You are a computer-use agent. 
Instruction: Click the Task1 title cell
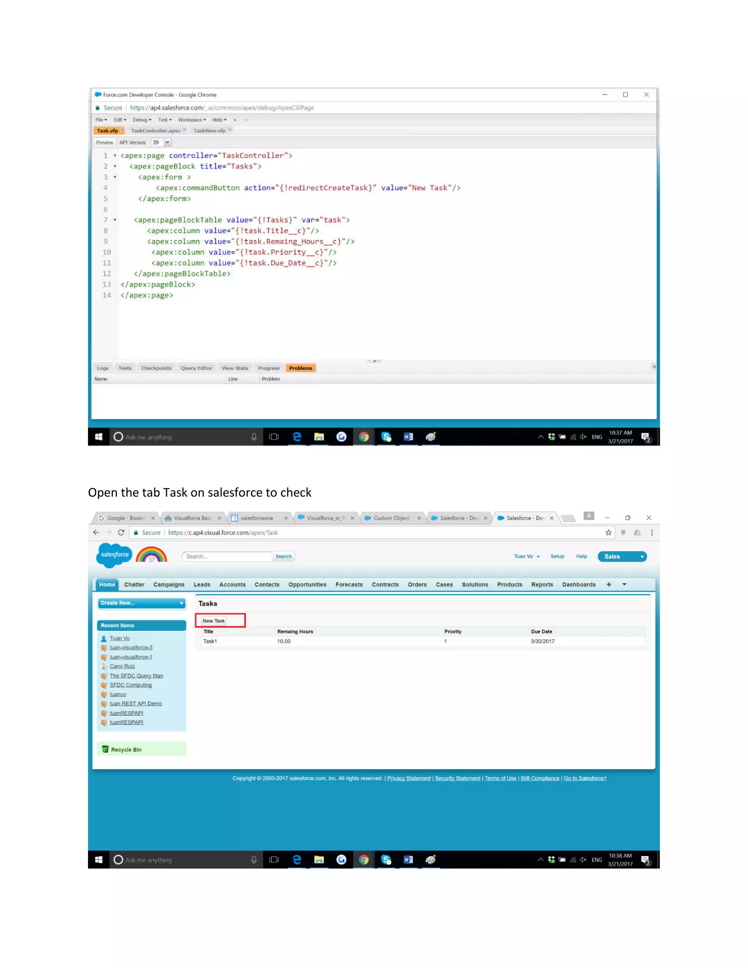[x=210, y=641]
